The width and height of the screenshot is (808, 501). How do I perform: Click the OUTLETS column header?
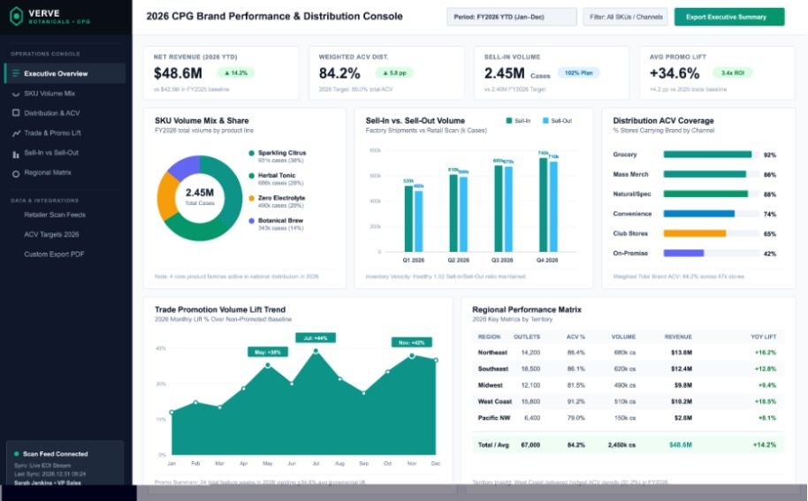tap(527, 337)
